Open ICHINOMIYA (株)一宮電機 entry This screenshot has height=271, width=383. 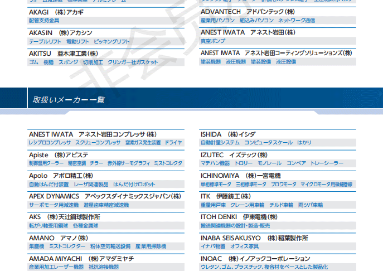point(241,176)
